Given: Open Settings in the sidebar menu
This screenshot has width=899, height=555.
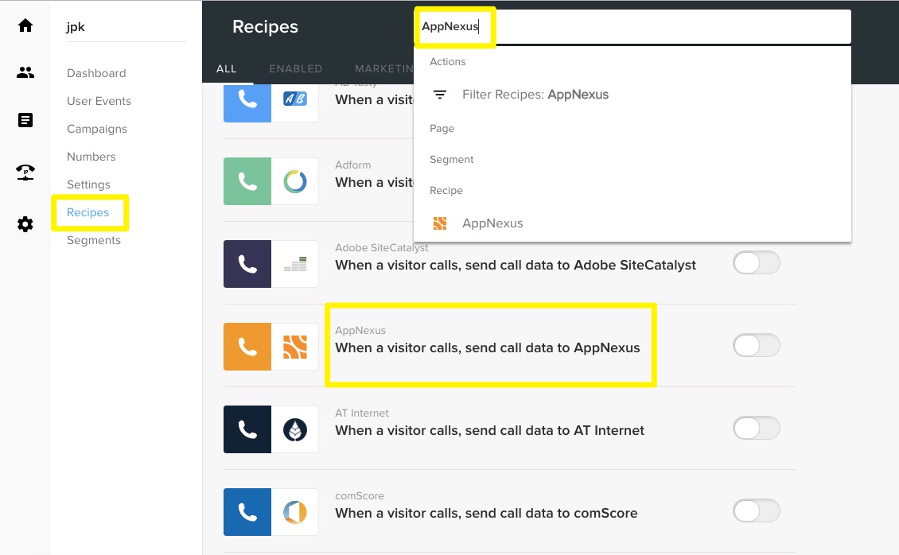Looking at the screenshot, I should [88, 184].
